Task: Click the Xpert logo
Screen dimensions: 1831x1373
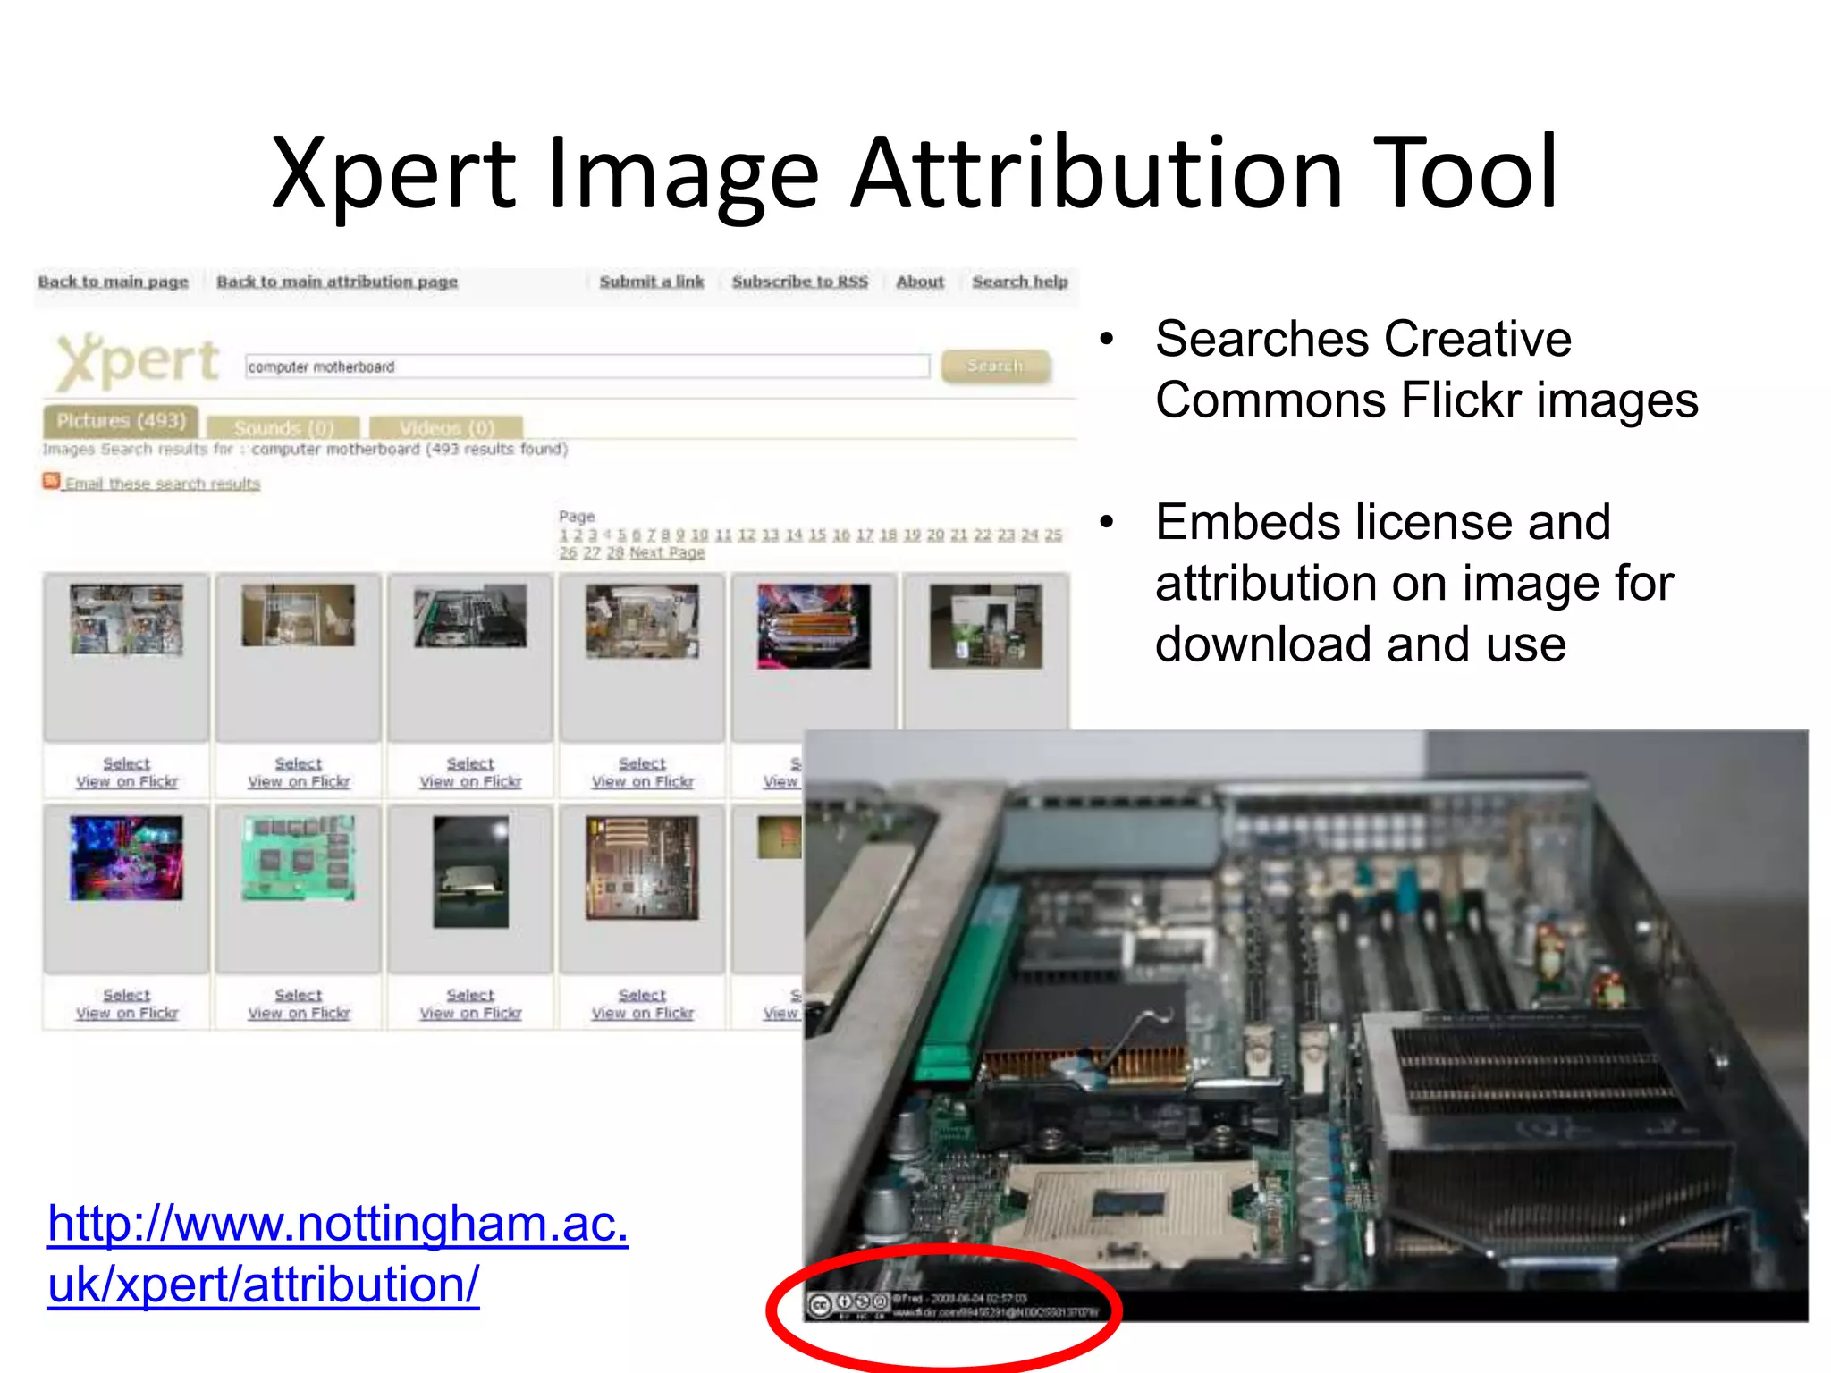Action: click(137, 361)
